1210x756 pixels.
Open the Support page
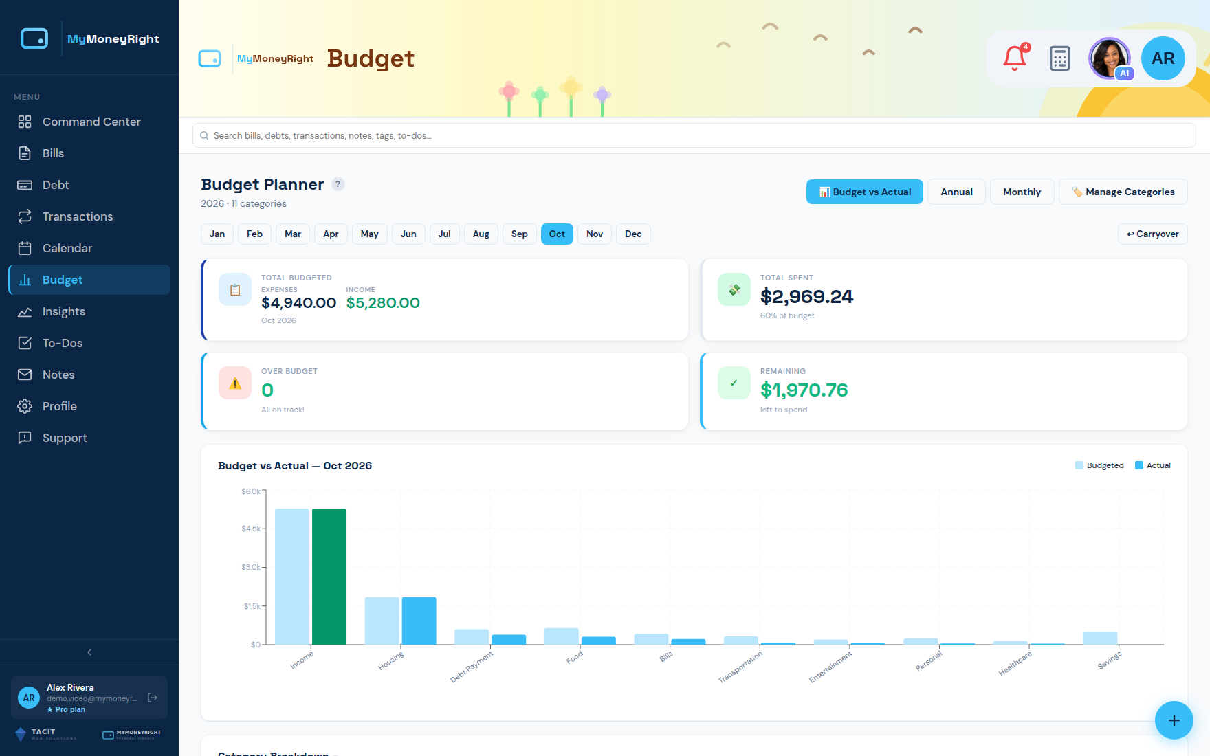(89, 438)
